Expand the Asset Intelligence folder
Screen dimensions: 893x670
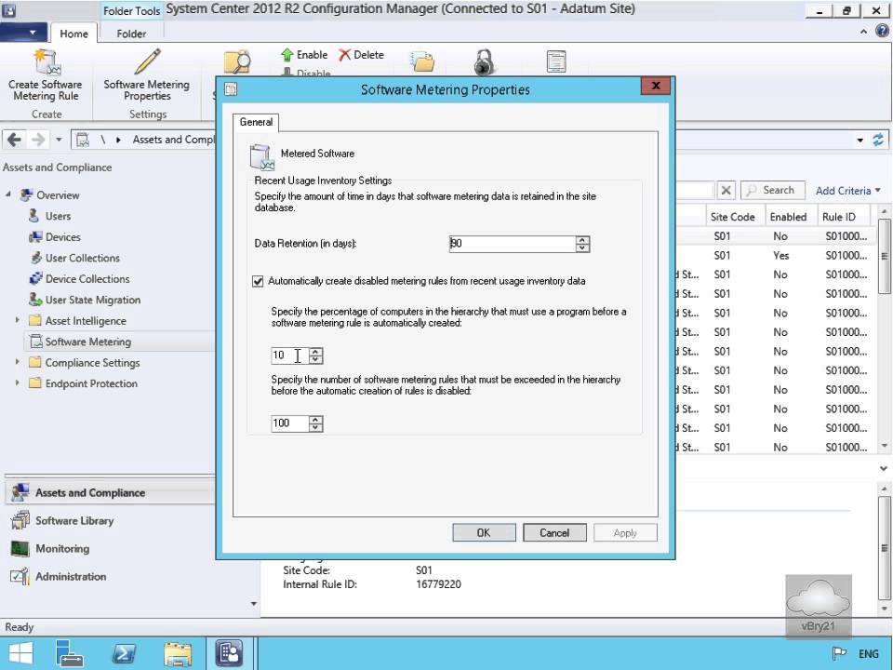click(x=17, y=321)
